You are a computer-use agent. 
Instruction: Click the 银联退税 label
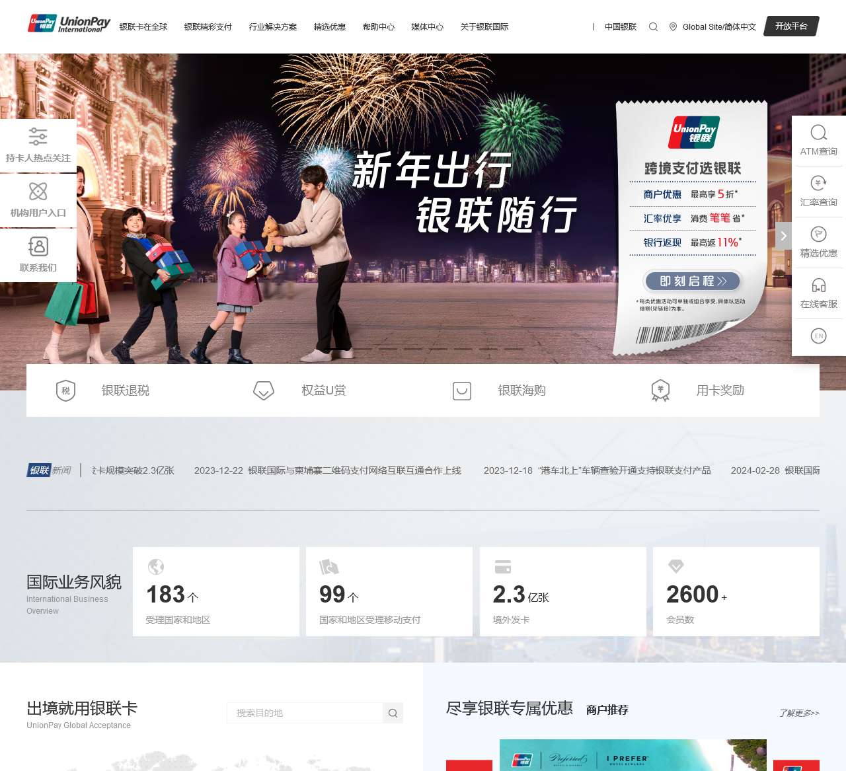coord(126,390)
